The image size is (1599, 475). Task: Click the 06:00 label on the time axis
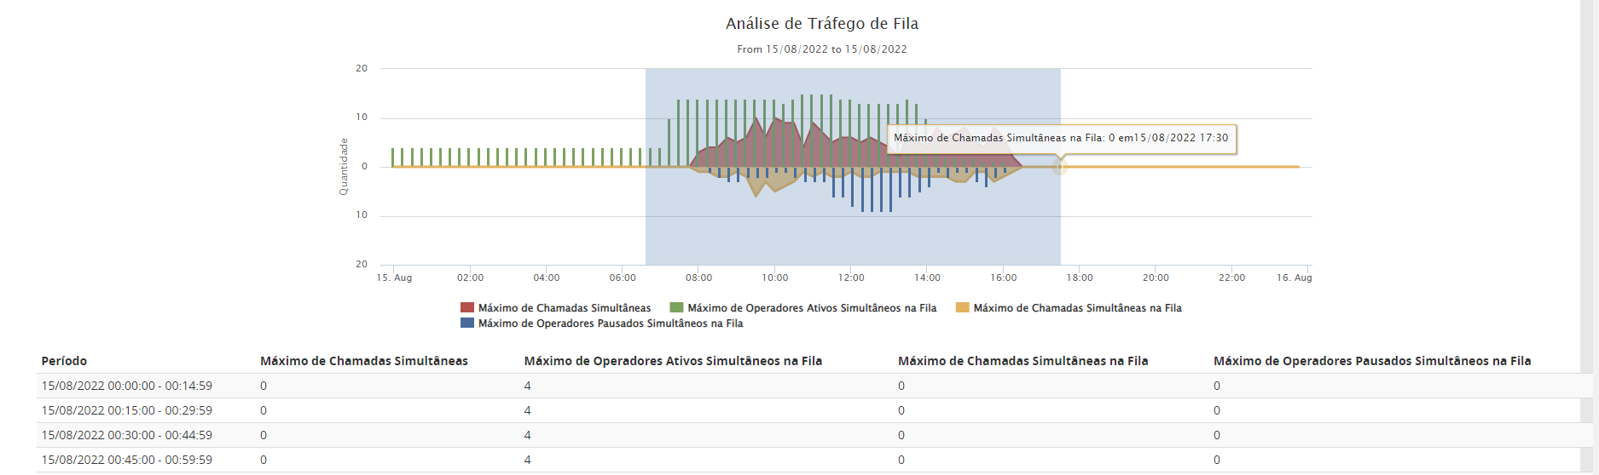623,278
